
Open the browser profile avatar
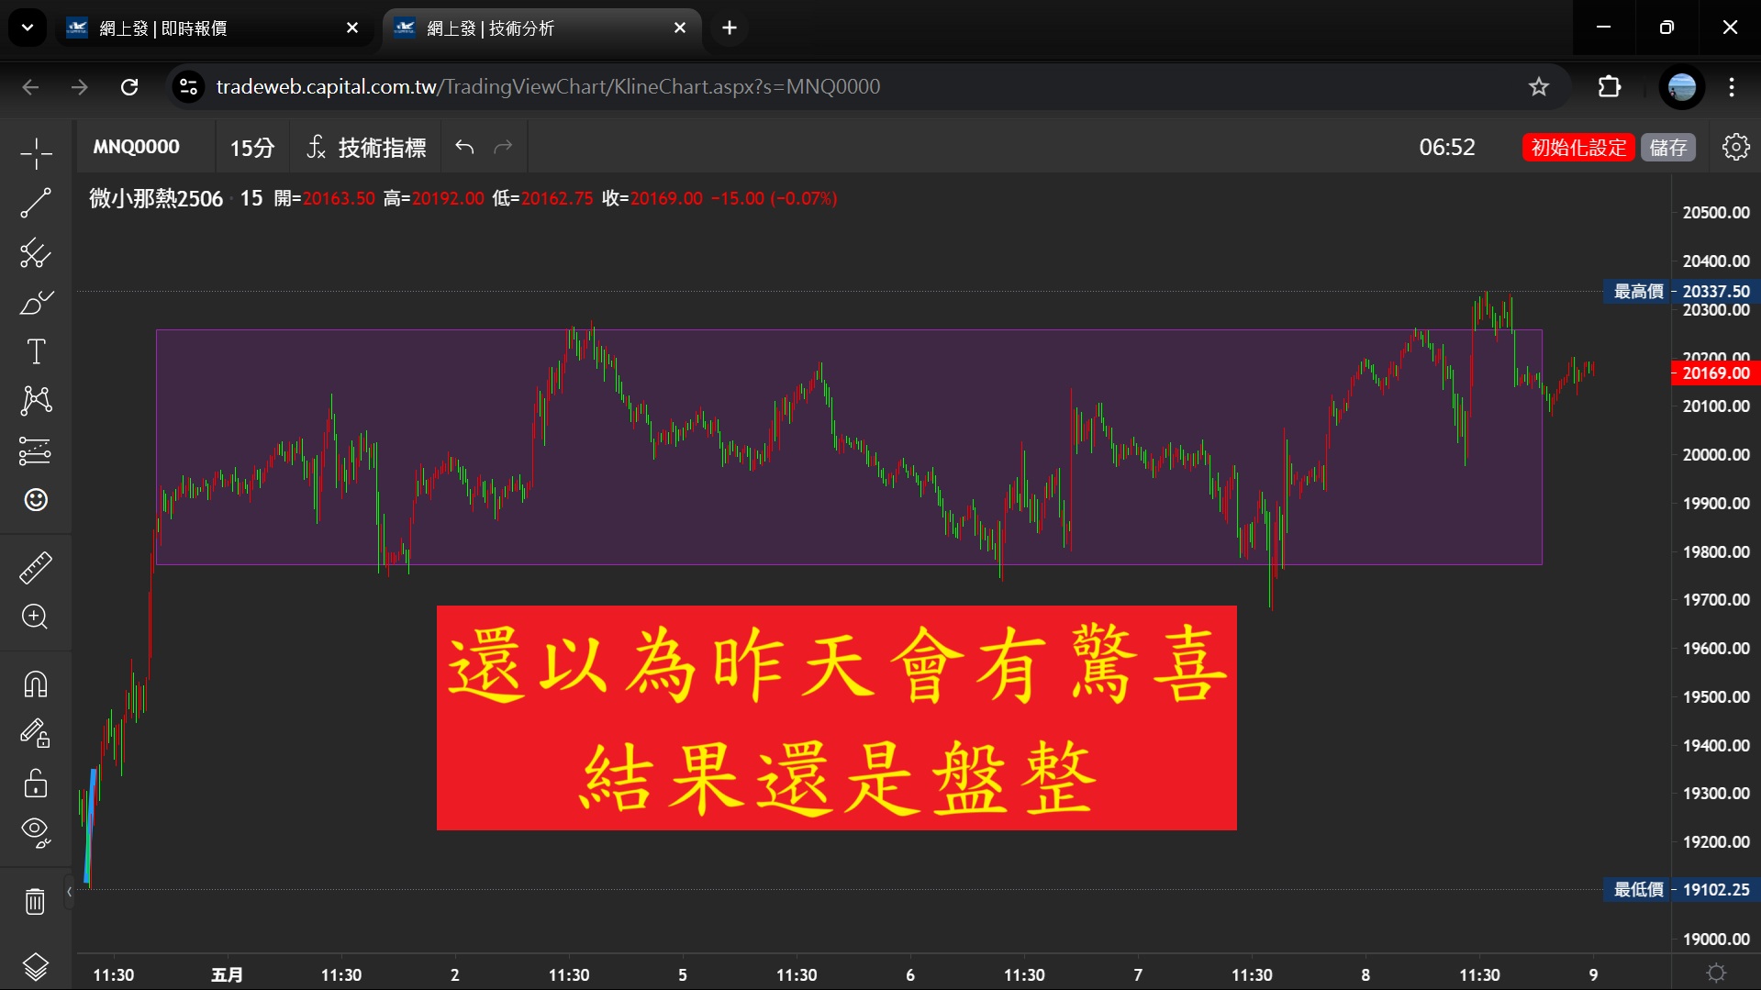pyautogui.click(x=1682, y=87)
